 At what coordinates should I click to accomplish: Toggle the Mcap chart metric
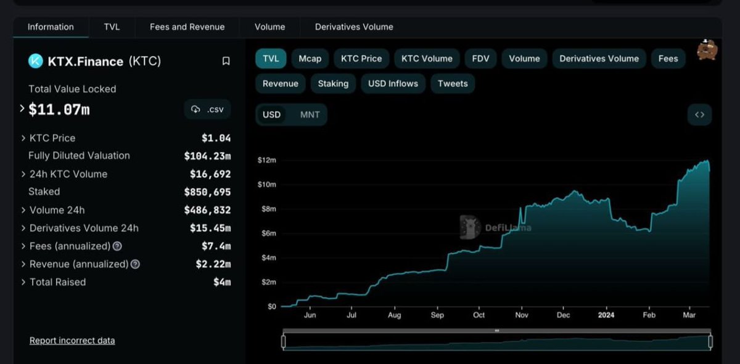(x=310, y=59)
